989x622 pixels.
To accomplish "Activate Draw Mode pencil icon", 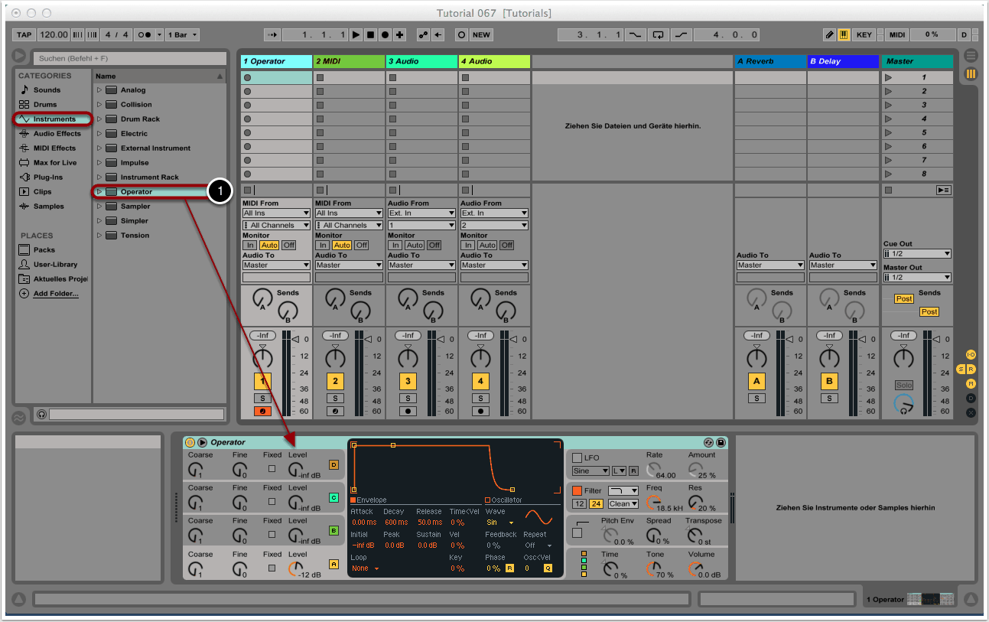I will pos(830,35).
